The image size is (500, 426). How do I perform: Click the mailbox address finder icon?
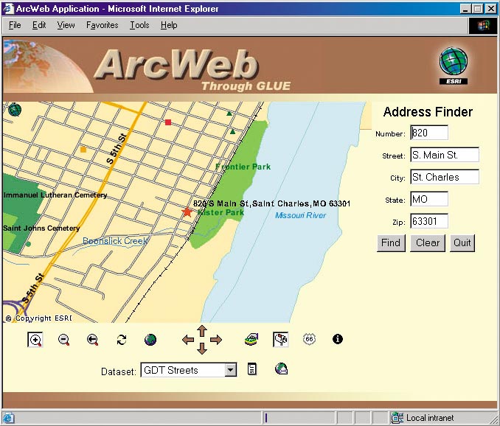(281, 339)
